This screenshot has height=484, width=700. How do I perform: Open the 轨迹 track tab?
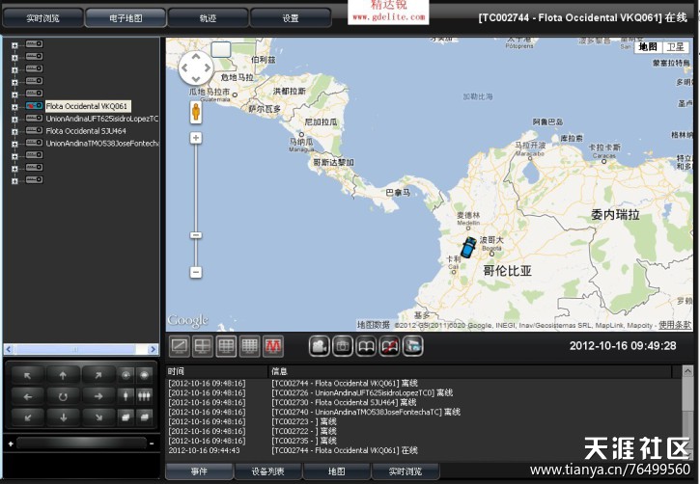pyautogui.click(x=208, y=18)
